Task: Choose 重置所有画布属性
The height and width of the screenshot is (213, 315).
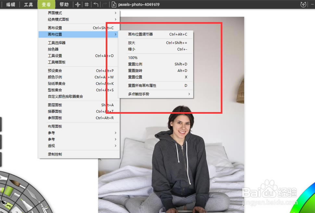Action: (x=156, y=86)
